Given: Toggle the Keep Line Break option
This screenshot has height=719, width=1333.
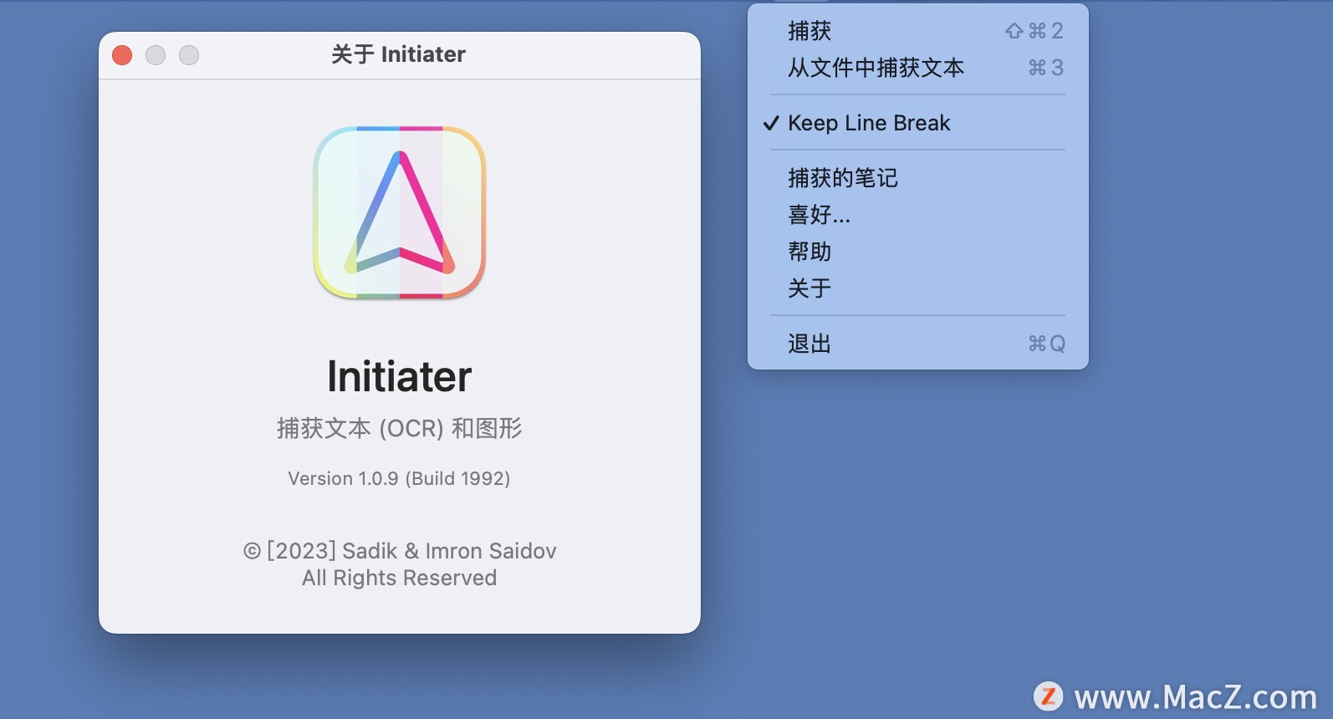Looking at the screenshot, I should click(x=917, y=123).
